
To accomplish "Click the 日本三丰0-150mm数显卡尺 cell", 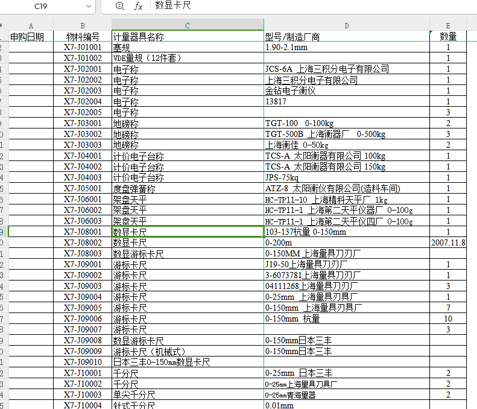I will (x=188, y=362).
